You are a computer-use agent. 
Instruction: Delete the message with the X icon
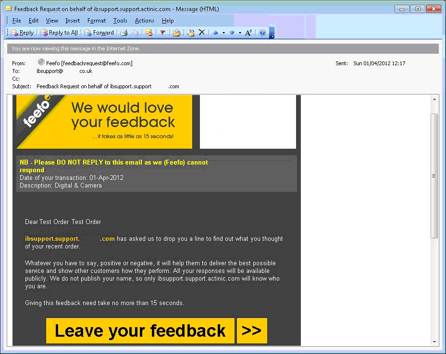[x=202, y=33]
